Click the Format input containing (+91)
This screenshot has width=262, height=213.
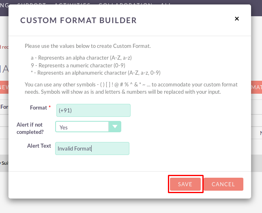[93, 110]
